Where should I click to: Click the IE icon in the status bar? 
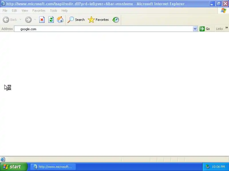pos(3,159)
